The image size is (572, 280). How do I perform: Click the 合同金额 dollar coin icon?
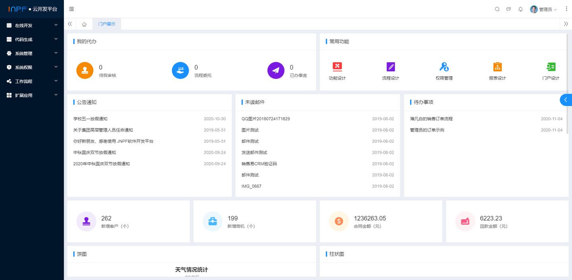coord(339,221)
